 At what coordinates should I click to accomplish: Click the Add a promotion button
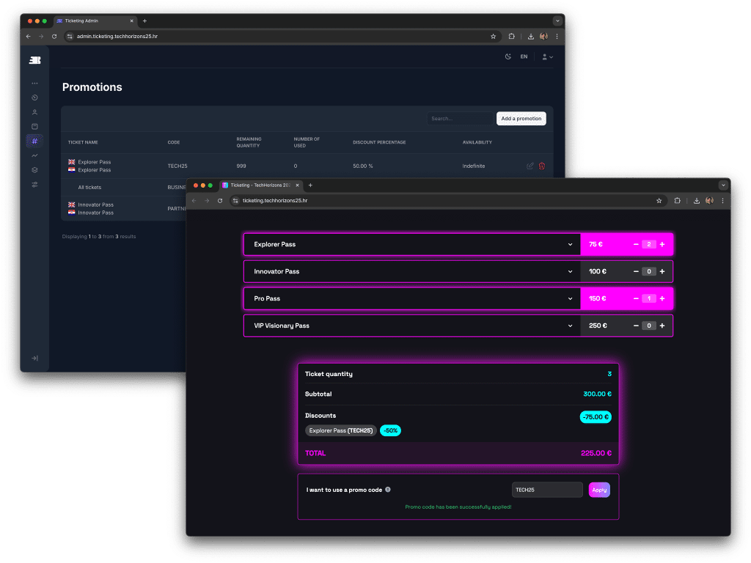[521, 118]
